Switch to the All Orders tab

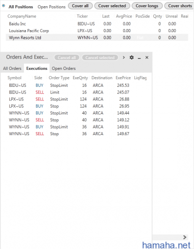click(x=12, y=68)
